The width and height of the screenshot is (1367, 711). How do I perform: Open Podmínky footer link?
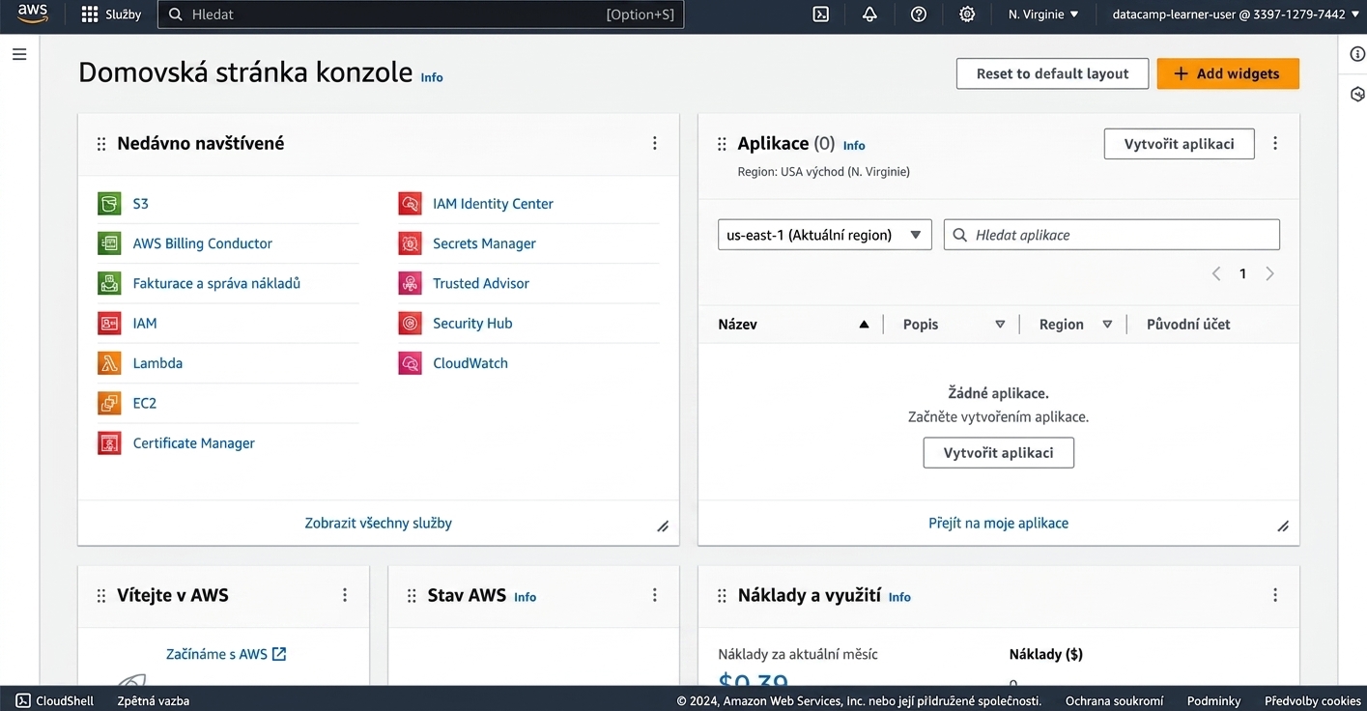pos(1213,700)
